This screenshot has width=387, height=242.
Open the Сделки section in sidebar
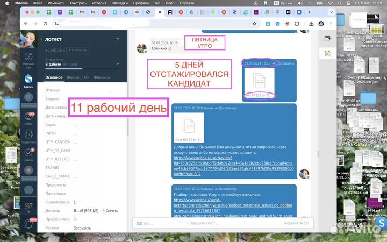click(x=28, y=81)
